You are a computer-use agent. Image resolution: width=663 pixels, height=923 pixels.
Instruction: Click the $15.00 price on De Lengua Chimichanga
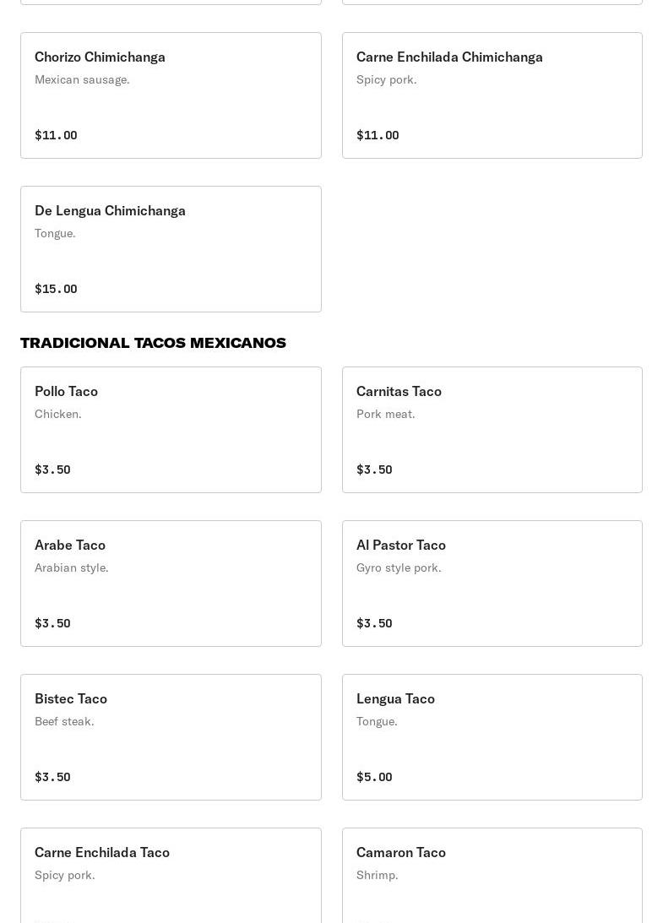pos(56,289)
